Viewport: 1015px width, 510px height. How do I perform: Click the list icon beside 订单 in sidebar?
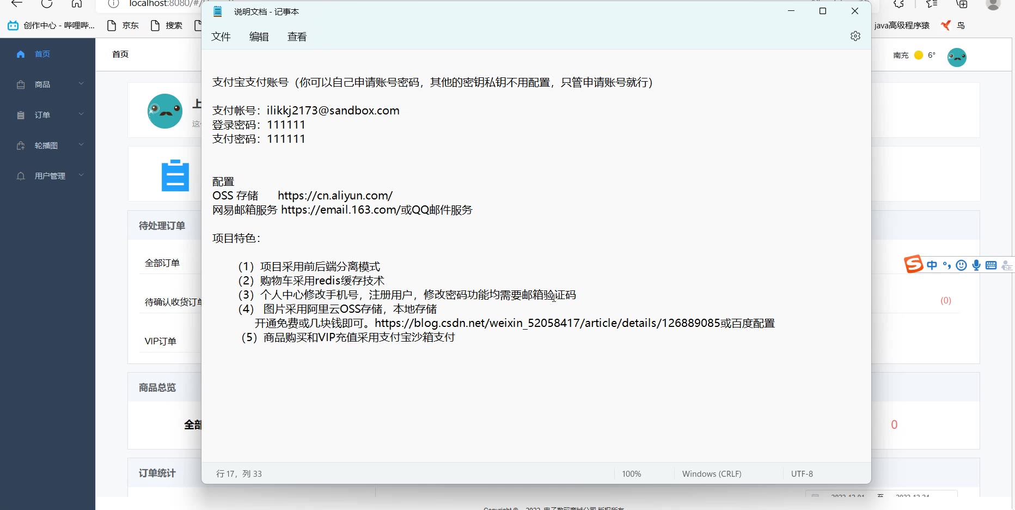(21, 115)
